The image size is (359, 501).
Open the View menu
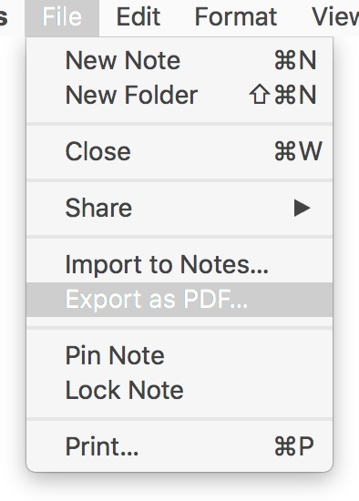[x=335, y=17]
